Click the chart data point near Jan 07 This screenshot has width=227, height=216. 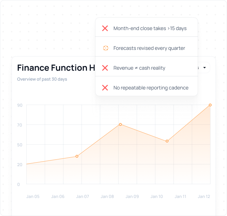coord(77,156)
